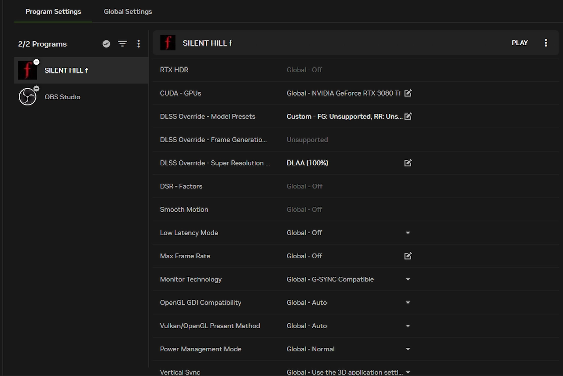563x376 pixels.
Task: Open the programs filter icon
Action: click(x=122, y=44)
